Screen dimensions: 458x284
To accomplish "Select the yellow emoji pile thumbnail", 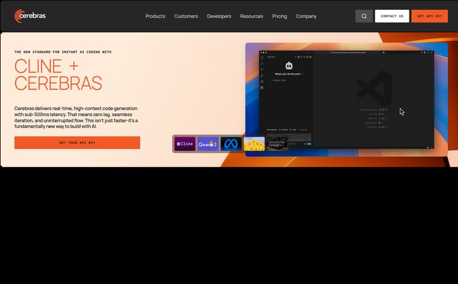I will (254, 144).
